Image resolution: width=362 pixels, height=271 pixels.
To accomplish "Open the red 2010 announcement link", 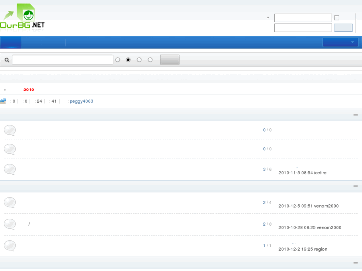I will (29, 90).
